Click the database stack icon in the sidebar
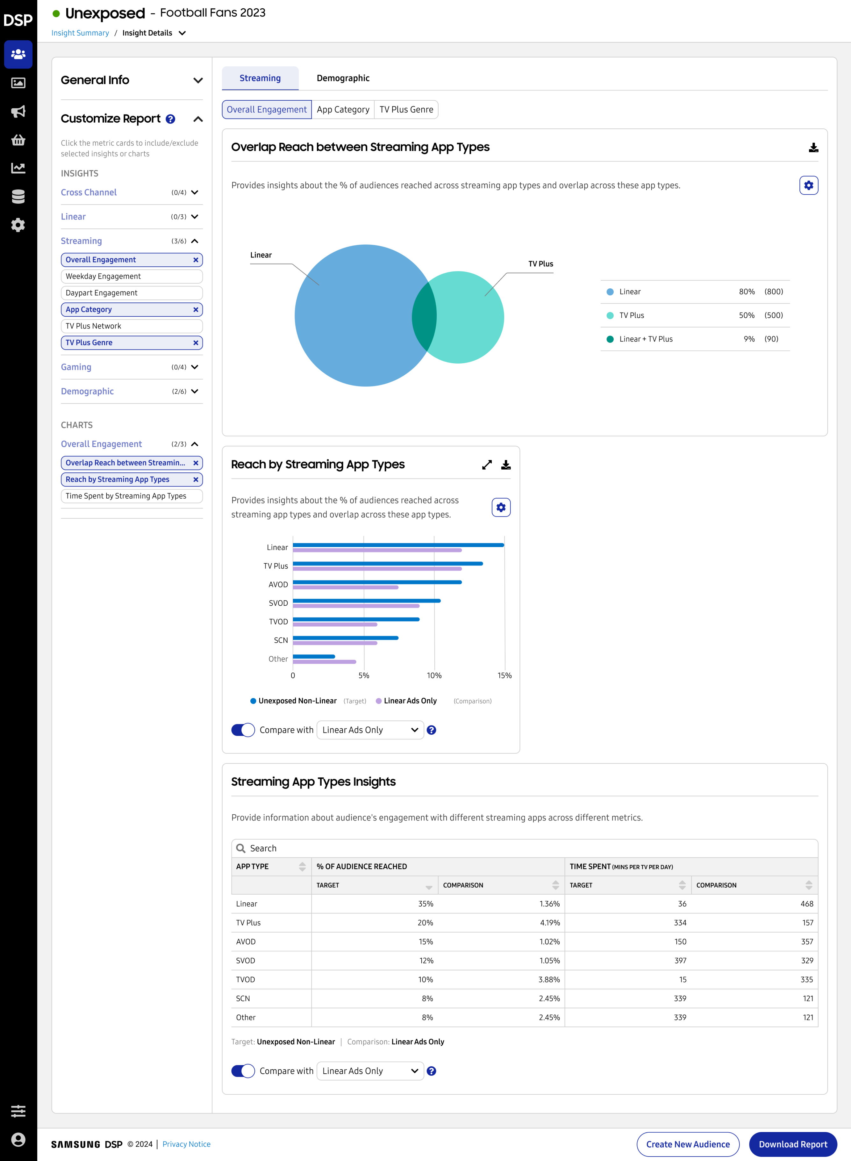851x1161 pixels. (18, 196)
